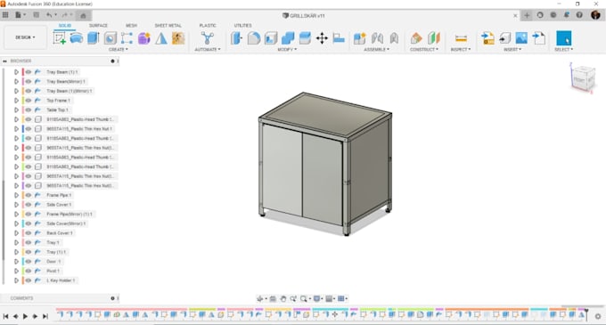Select the Create Sketch tool
This screenshot has width=606, height=325.
pos(60,38)
